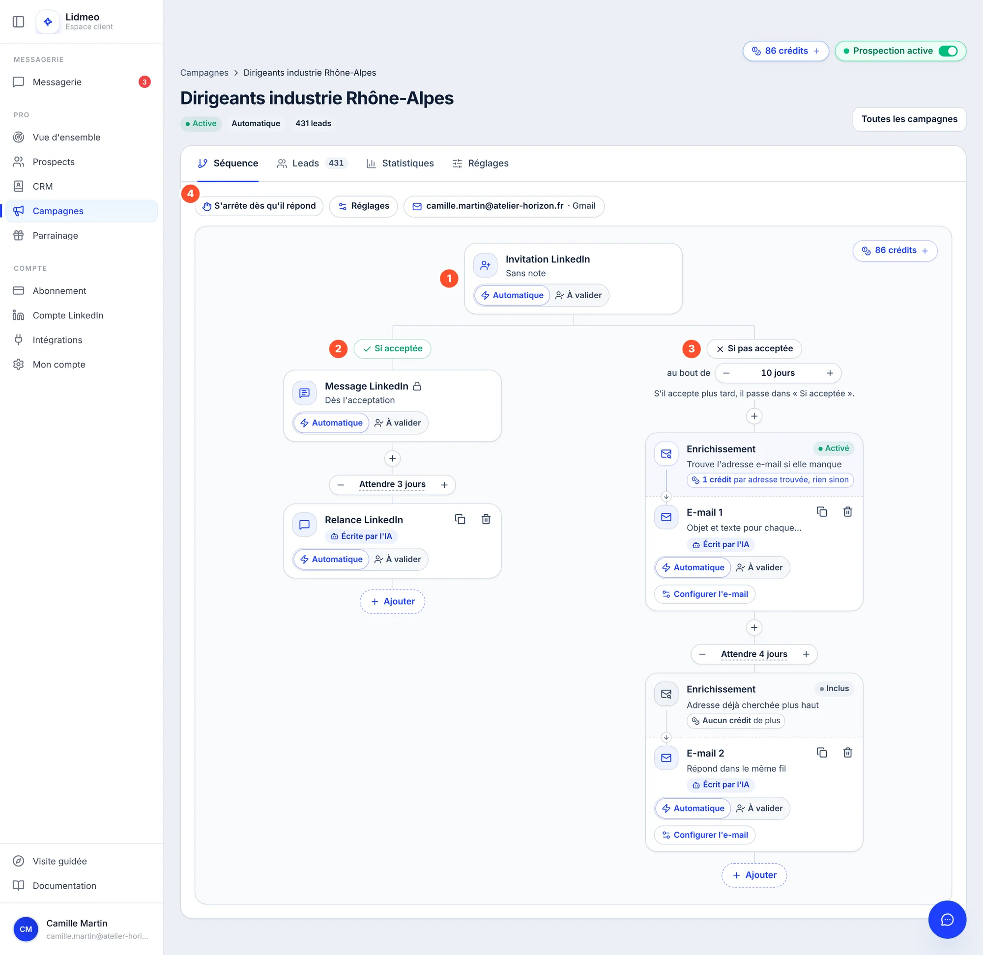Click plus above first Enrichissement card

tap(753, 416)
